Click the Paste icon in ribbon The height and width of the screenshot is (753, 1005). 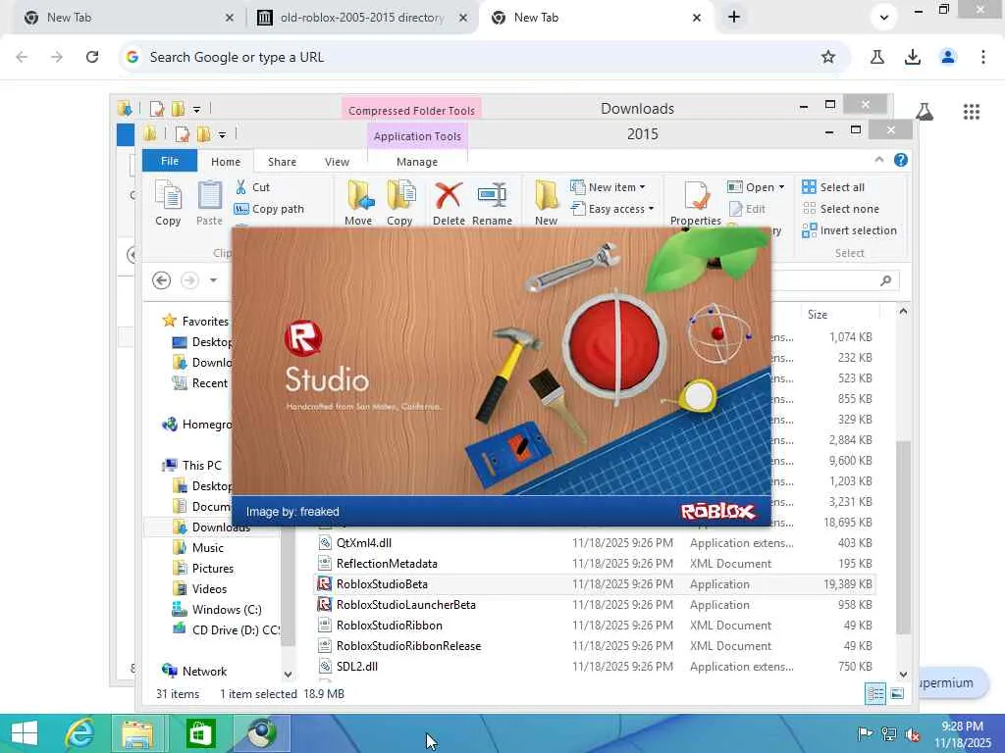(209, 195)
